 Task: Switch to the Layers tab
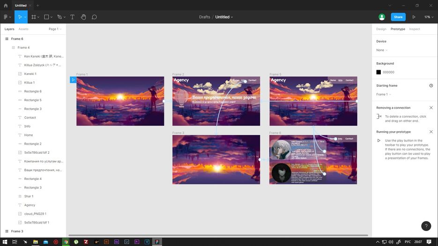tap(9, 29)
